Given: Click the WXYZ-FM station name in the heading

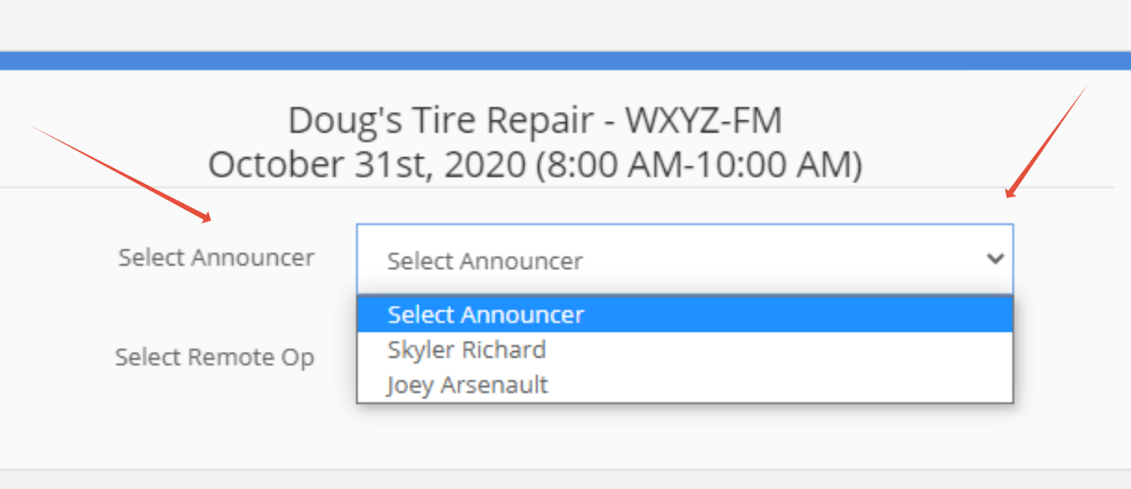Looking at the screenshot, I should coord(704,122).
